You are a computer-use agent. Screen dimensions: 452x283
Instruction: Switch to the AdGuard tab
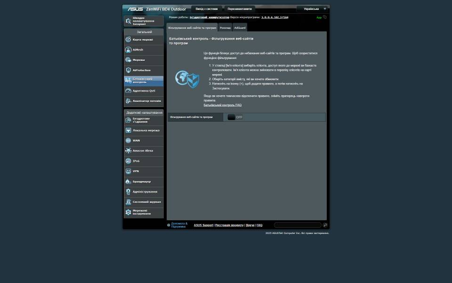pyautogui.click(x=240, y=28)
